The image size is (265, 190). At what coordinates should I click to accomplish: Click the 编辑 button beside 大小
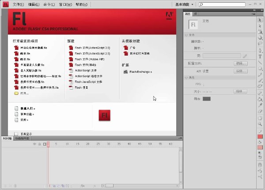point(240,91)
